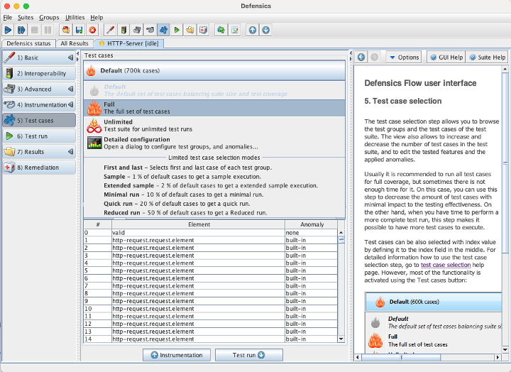This screenshot has height=372, width=511.
Task: Expand the Basic step submenu arrow
Action: pos(71,58)
